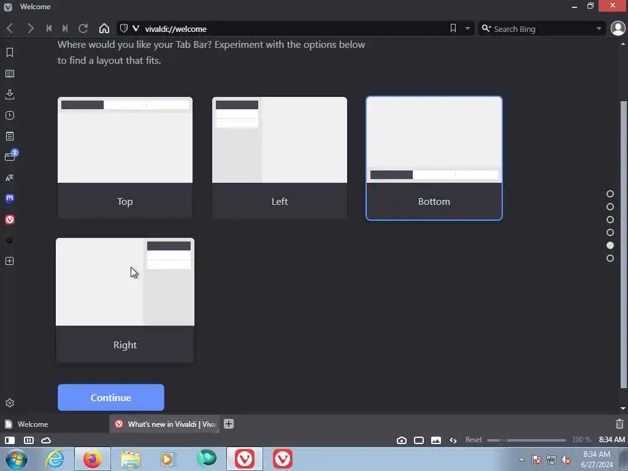Open the Vivaldi web panel

pyautogui.click(x=10, y=220)
